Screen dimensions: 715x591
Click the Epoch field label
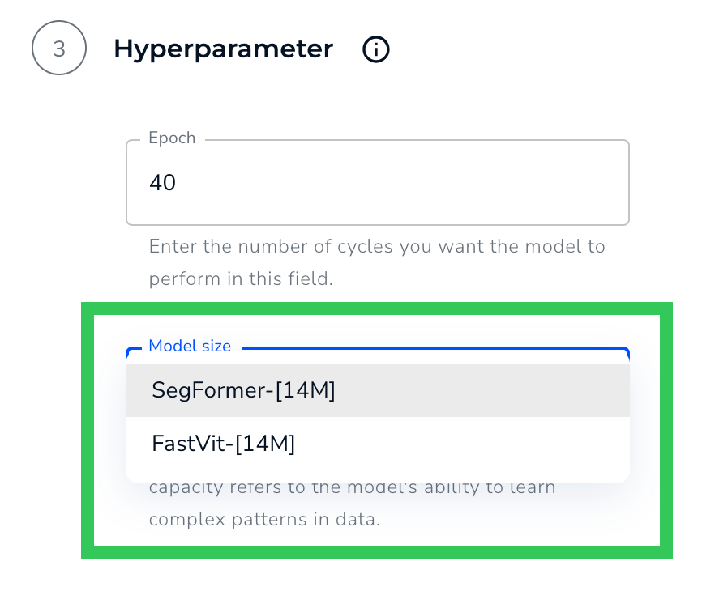(x=172, y=138)
